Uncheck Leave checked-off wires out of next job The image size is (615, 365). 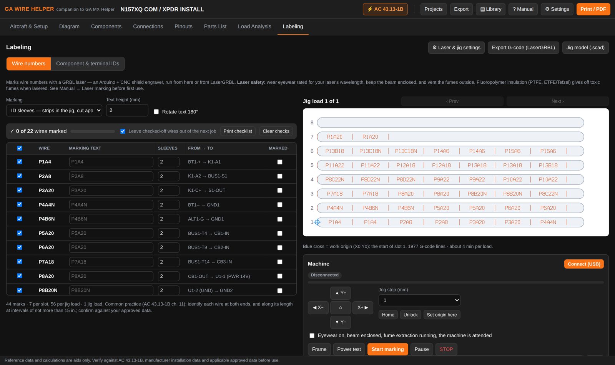[123, 131]
